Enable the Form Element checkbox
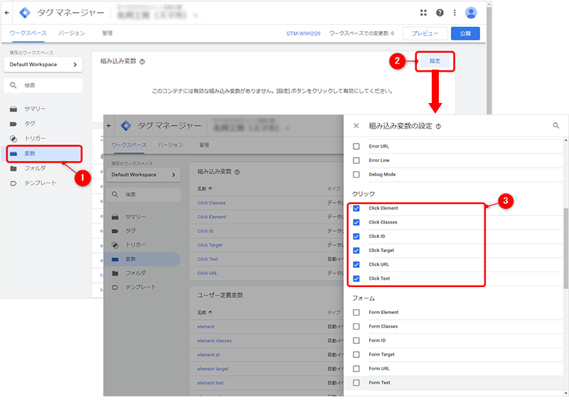569x405 pixels. coord(356,312)
